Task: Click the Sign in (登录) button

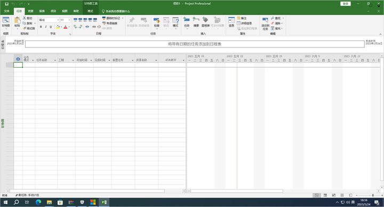Action: (x=345, y=4)
